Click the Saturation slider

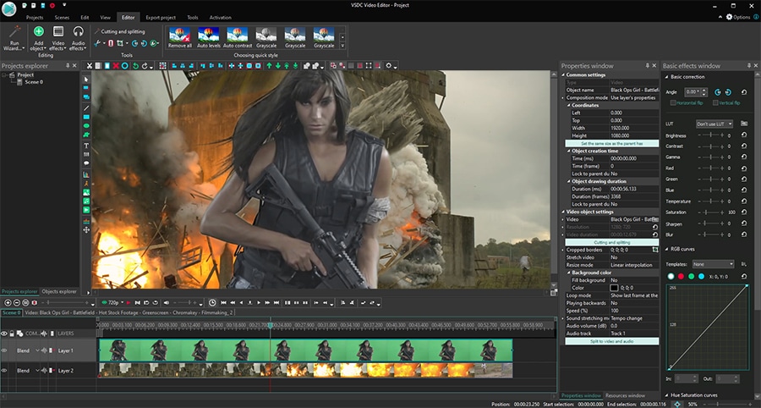pos(710,212)
